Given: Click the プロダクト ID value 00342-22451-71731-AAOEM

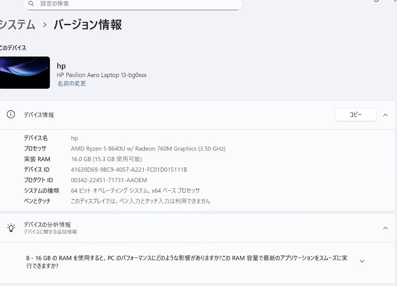Looking at the screenshot, I should pyautogui.click(x=109, y=180).
